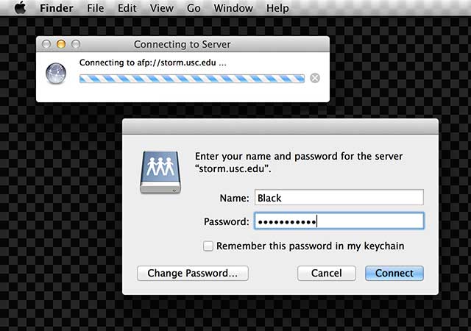This screenshot has height=331, width=471.
Task: Open the Help menu
Action: point(277,9)
